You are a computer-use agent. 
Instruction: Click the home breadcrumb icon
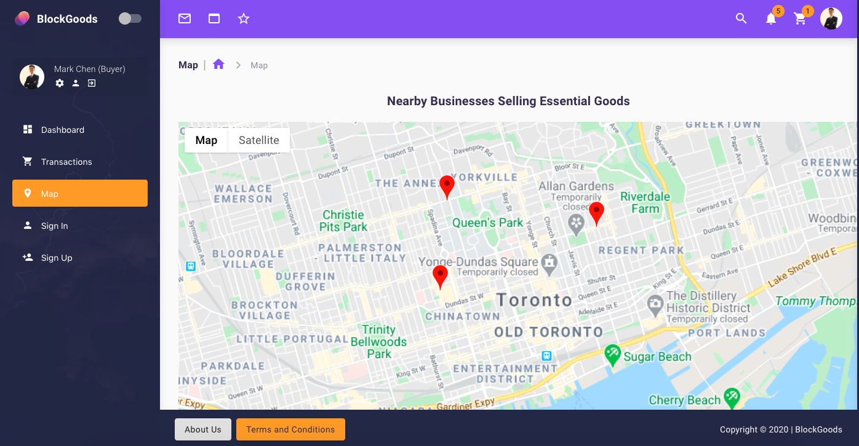(218, 64)
